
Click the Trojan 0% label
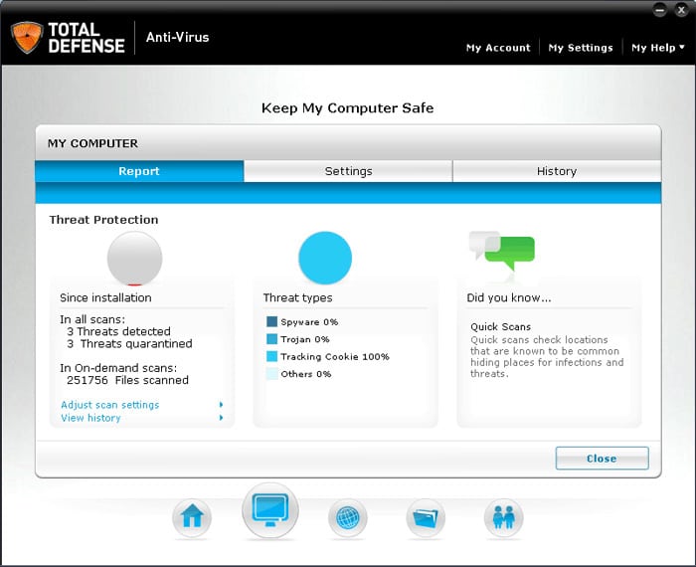tap(305, 339)
